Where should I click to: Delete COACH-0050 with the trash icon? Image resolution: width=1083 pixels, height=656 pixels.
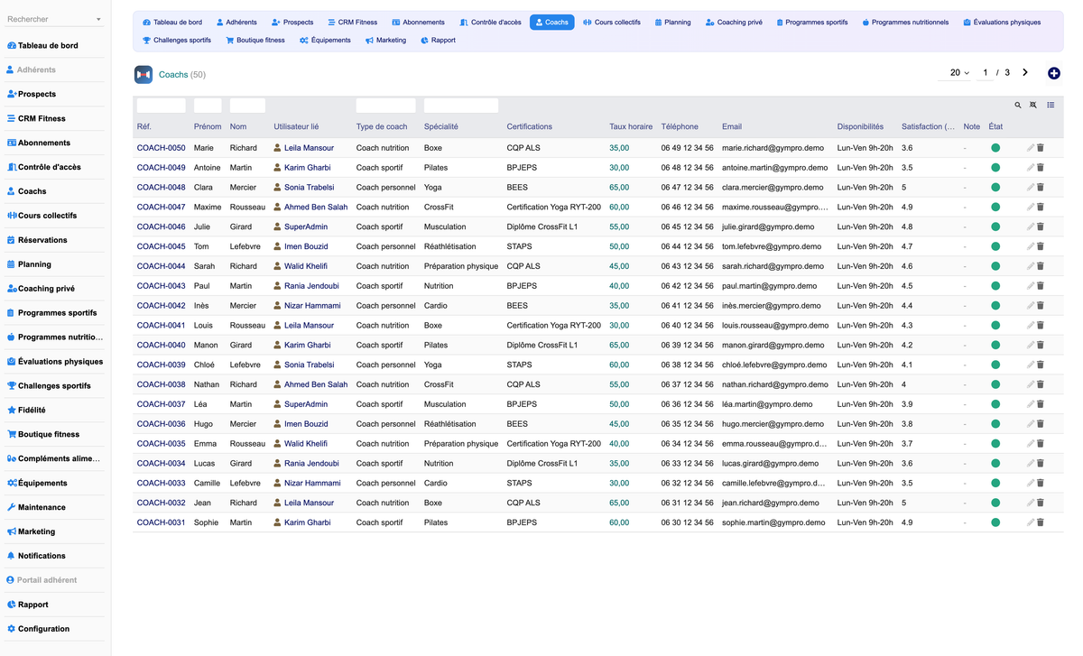pos(1041,148)
